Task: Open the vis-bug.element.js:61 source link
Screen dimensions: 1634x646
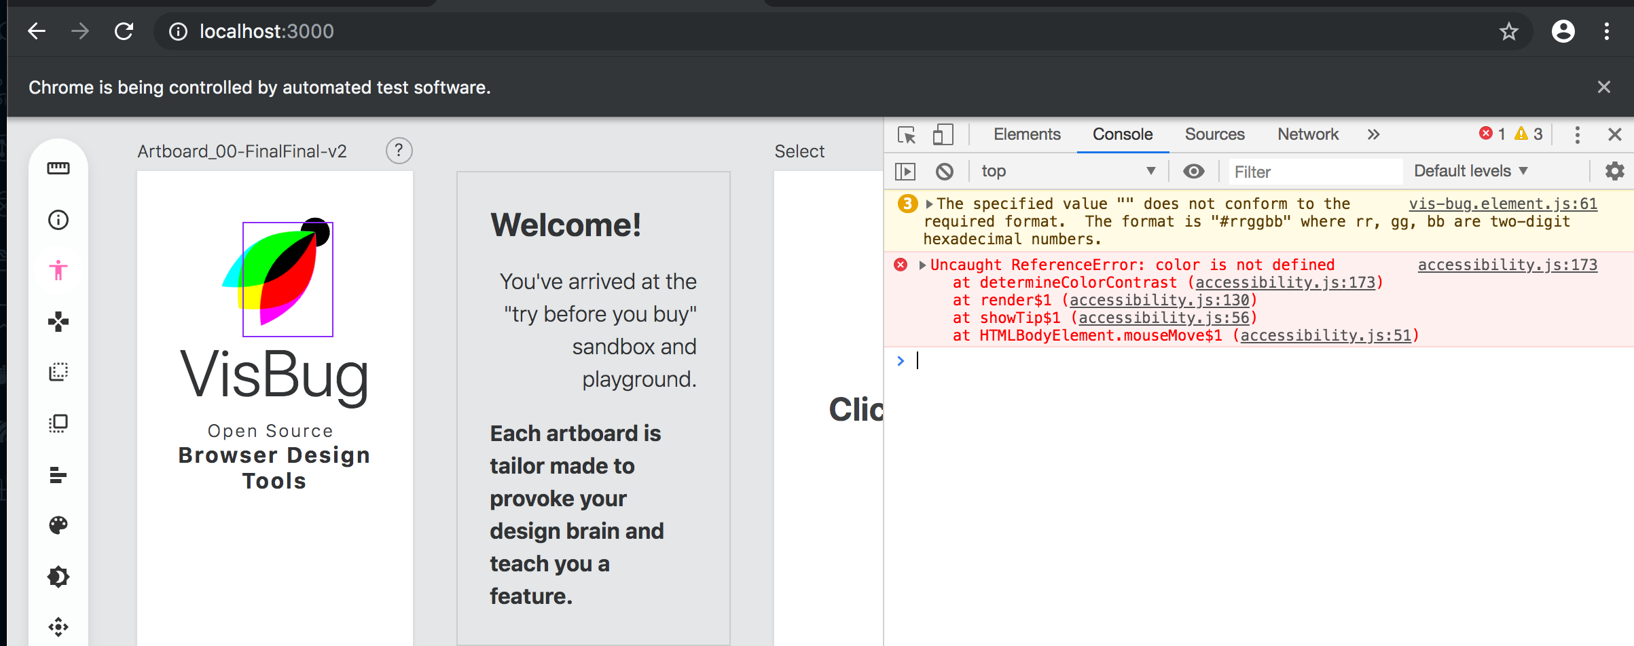Action: click(1502, 204)
